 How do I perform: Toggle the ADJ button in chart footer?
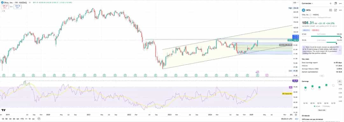pos(297,119)
